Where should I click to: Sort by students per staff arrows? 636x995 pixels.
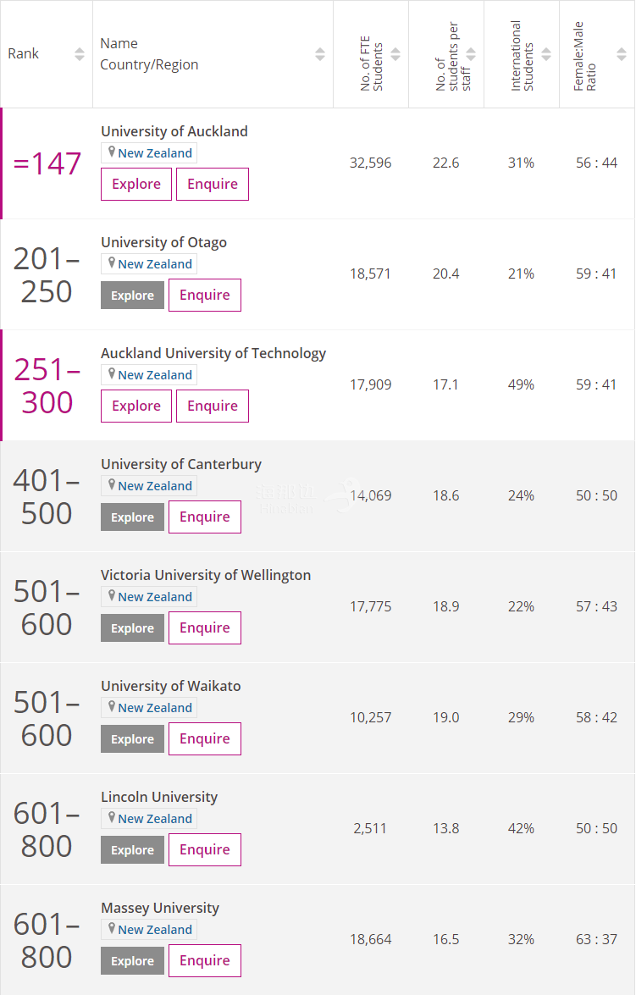[471, 54]
